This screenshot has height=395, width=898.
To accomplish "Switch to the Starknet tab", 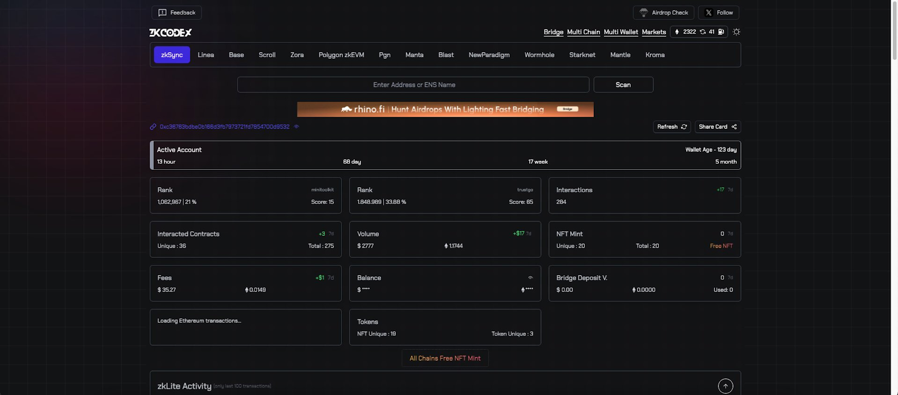I will coord(582,55).
